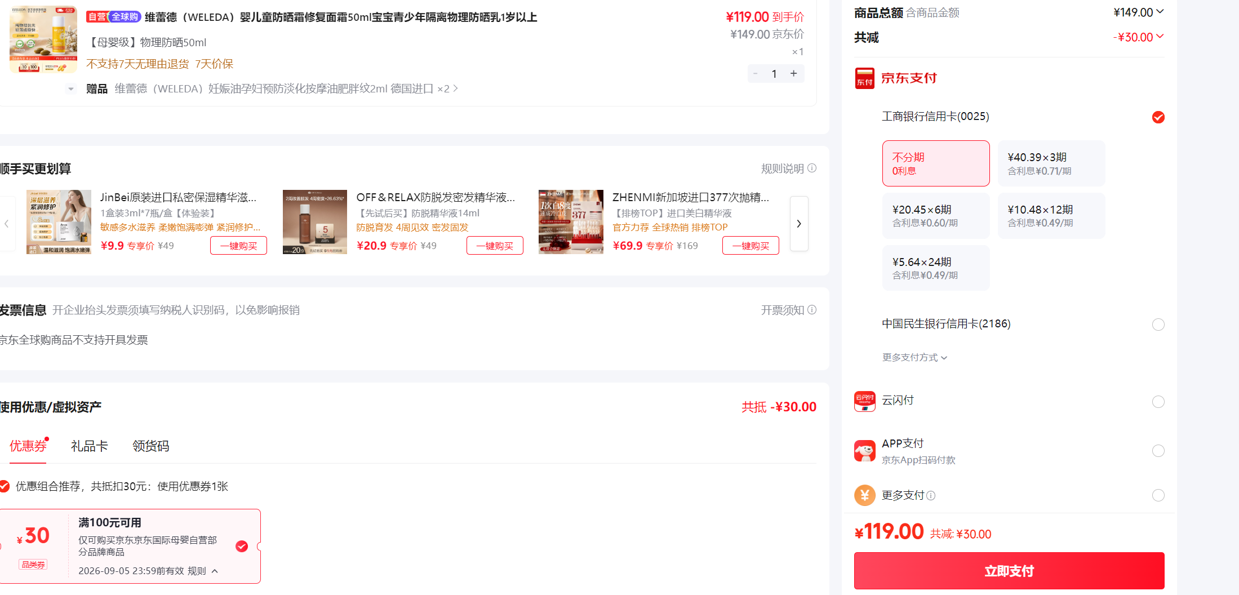The width and height of the screenshot is (1239, 595).
Task: Switch to the 优惠券 tab
Action: 28,446
